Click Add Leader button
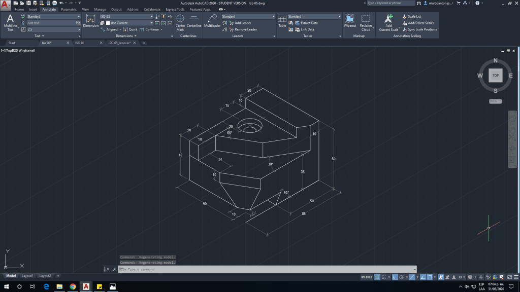 [x=243, y=23]
